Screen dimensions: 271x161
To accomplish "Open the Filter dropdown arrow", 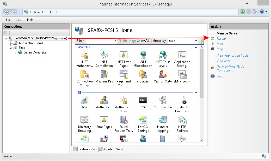I will click(x=115, y=41).
